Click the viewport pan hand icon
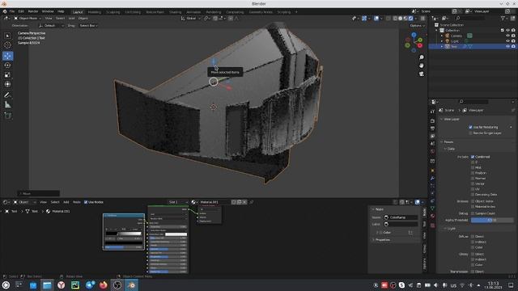 coord(422,65)
